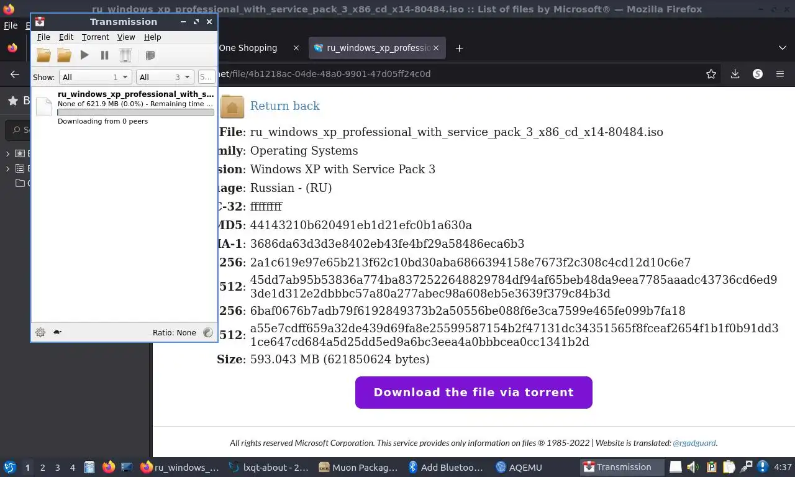Pause the torrent with the pause icon
The image size is (795, 477).
point(104,55)
